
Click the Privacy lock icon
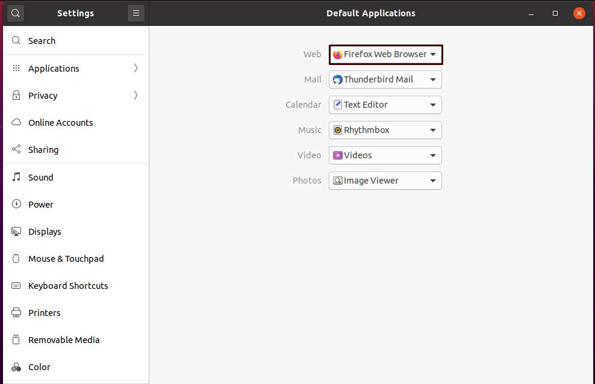(x=16, y=95)
